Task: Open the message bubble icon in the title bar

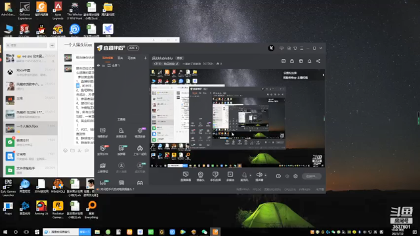Action: (282, 48)
